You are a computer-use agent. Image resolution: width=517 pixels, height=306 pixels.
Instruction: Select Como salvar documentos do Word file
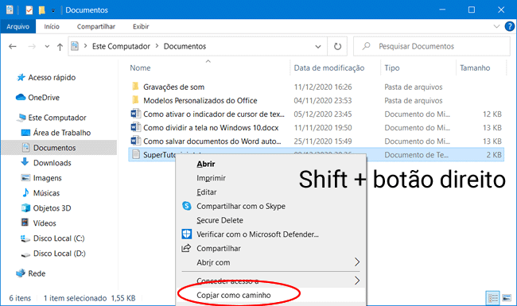point(212,141)
